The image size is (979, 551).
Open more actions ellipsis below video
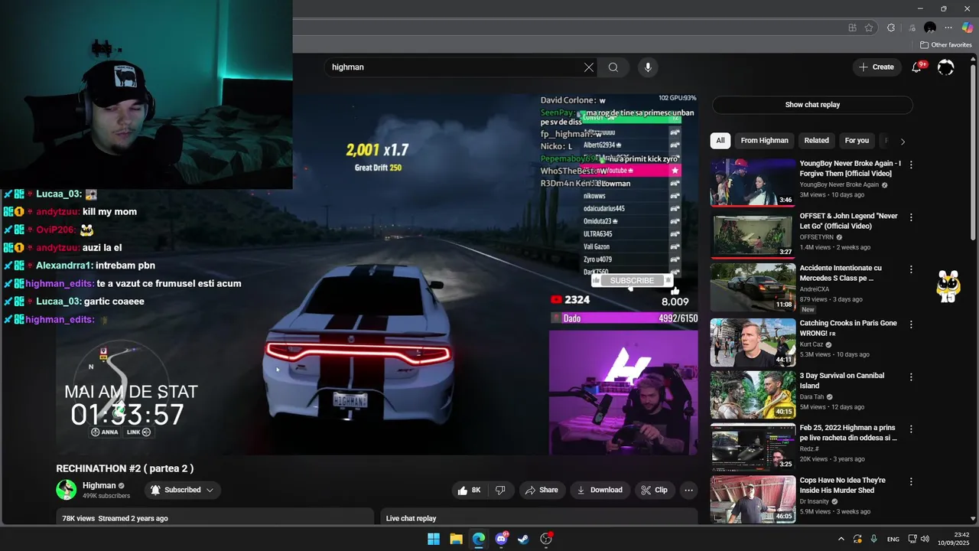[688, 490]
